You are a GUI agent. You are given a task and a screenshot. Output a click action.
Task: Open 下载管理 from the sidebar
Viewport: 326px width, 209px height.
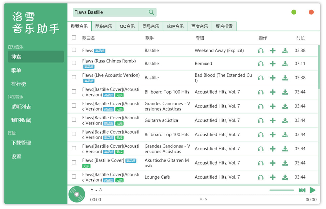coord(21,143)
